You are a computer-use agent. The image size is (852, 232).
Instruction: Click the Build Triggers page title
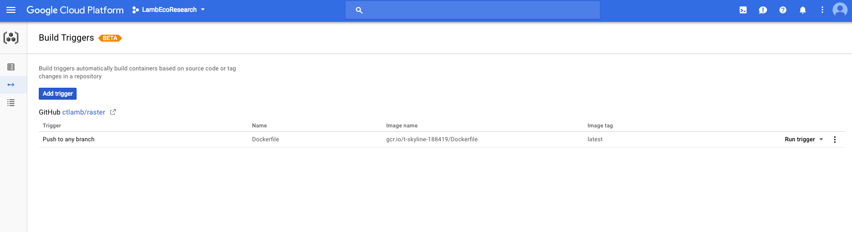point(66,38)
